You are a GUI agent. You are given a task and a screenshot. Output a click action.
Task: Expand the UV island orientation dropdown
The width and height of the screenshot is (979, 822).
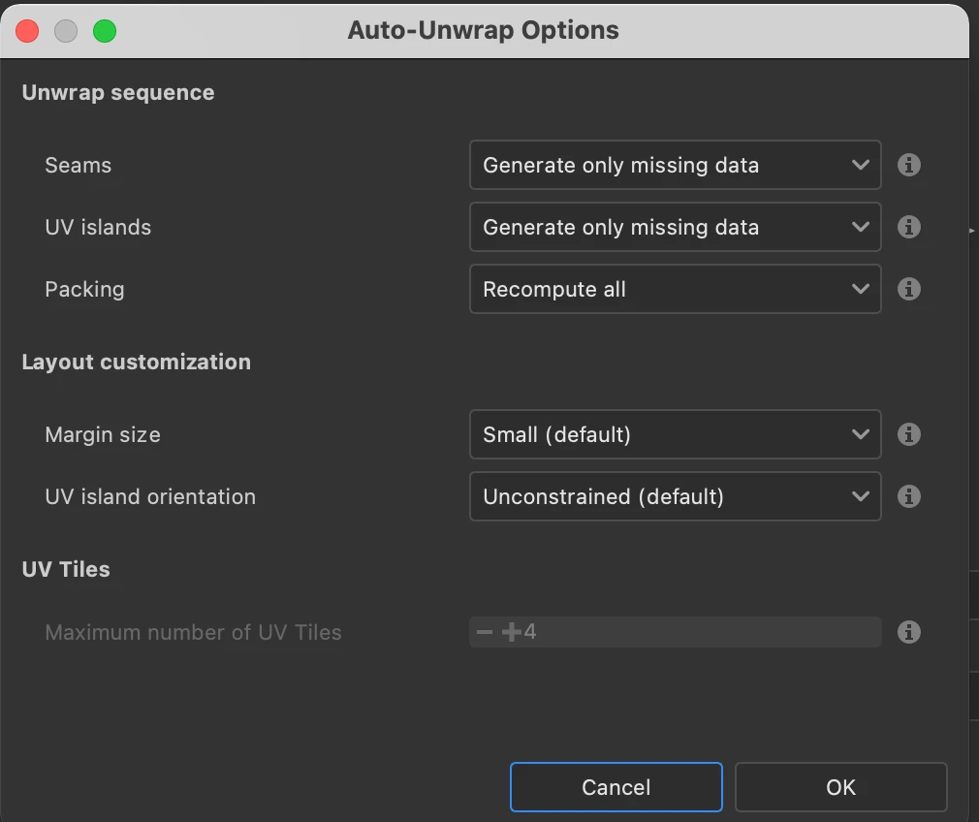coord(675,496)
